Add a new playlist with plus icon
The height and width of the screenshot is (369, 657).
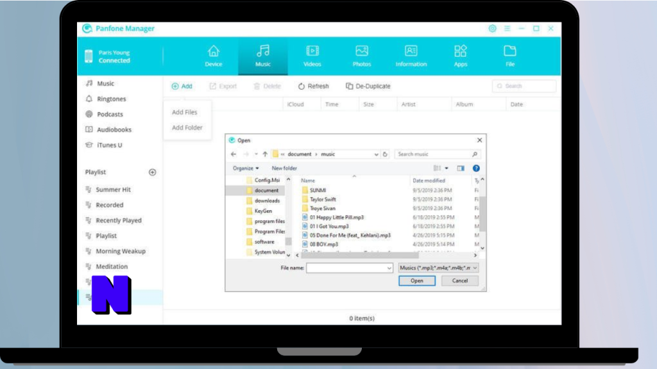153,172
